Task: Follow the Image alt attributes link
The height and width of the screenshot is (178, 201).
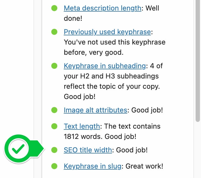Action: pos(95,110)
